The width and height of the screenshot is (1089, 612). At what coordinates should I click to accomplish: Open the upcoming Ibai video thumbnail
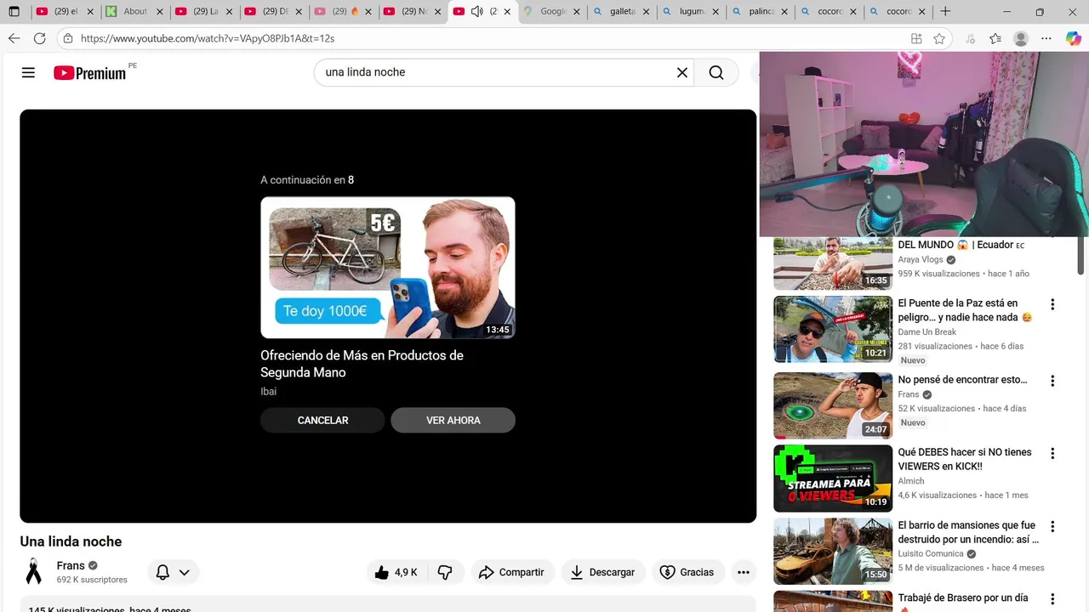(387, 268)
